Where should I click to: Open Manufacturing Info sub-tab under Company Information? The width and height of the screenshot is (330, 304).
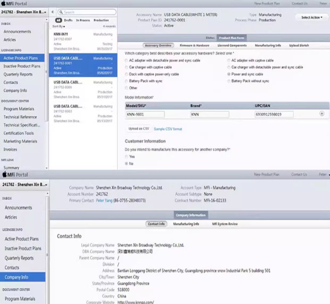point(186,224)
